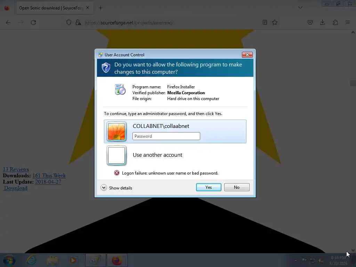Open the 161 This Week link
The height and width of the screenshot is (267, 356).
coord(49,176)
